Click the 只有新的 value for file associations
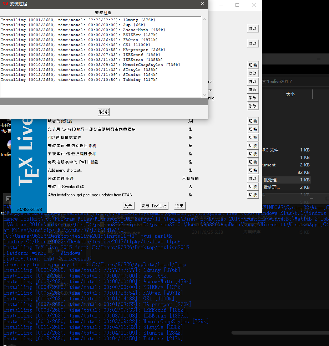Image resolution: width=329 pixels, height=346 pixels. tap(190, 179)
